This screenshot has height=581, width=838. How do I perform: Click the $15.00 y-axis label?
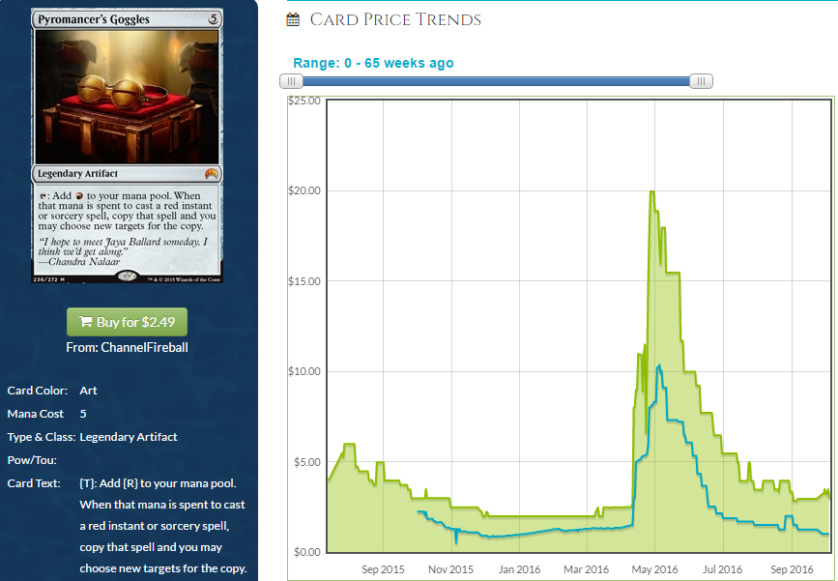point(304,281)
